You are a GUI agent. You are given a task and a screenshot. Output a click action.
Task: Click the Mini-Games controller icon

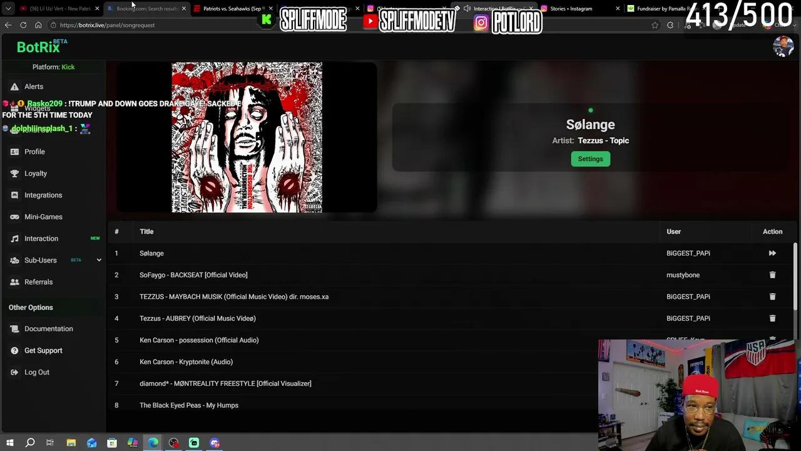point(14,217)
